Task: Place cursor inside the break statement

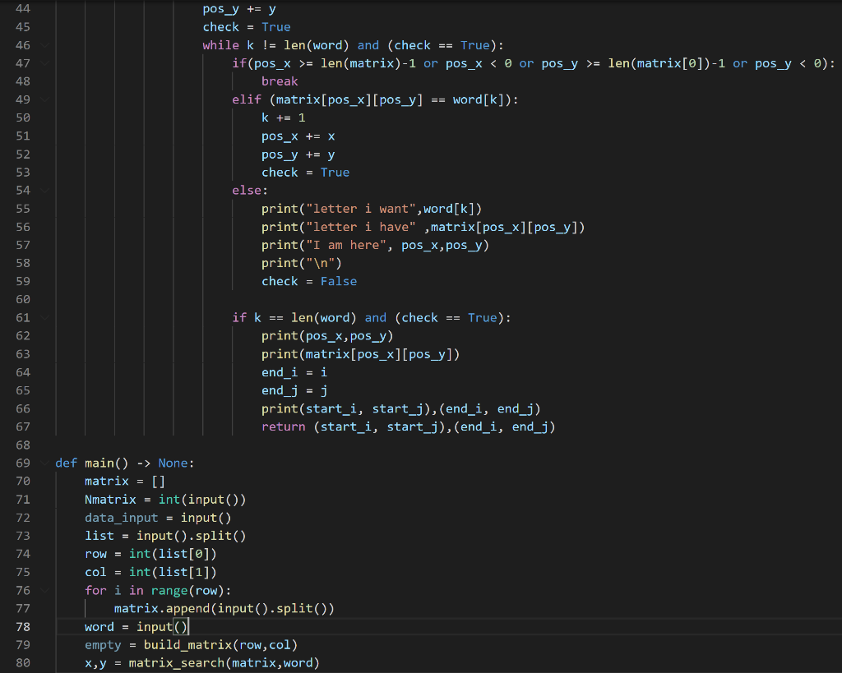Action: pos(279,81)
